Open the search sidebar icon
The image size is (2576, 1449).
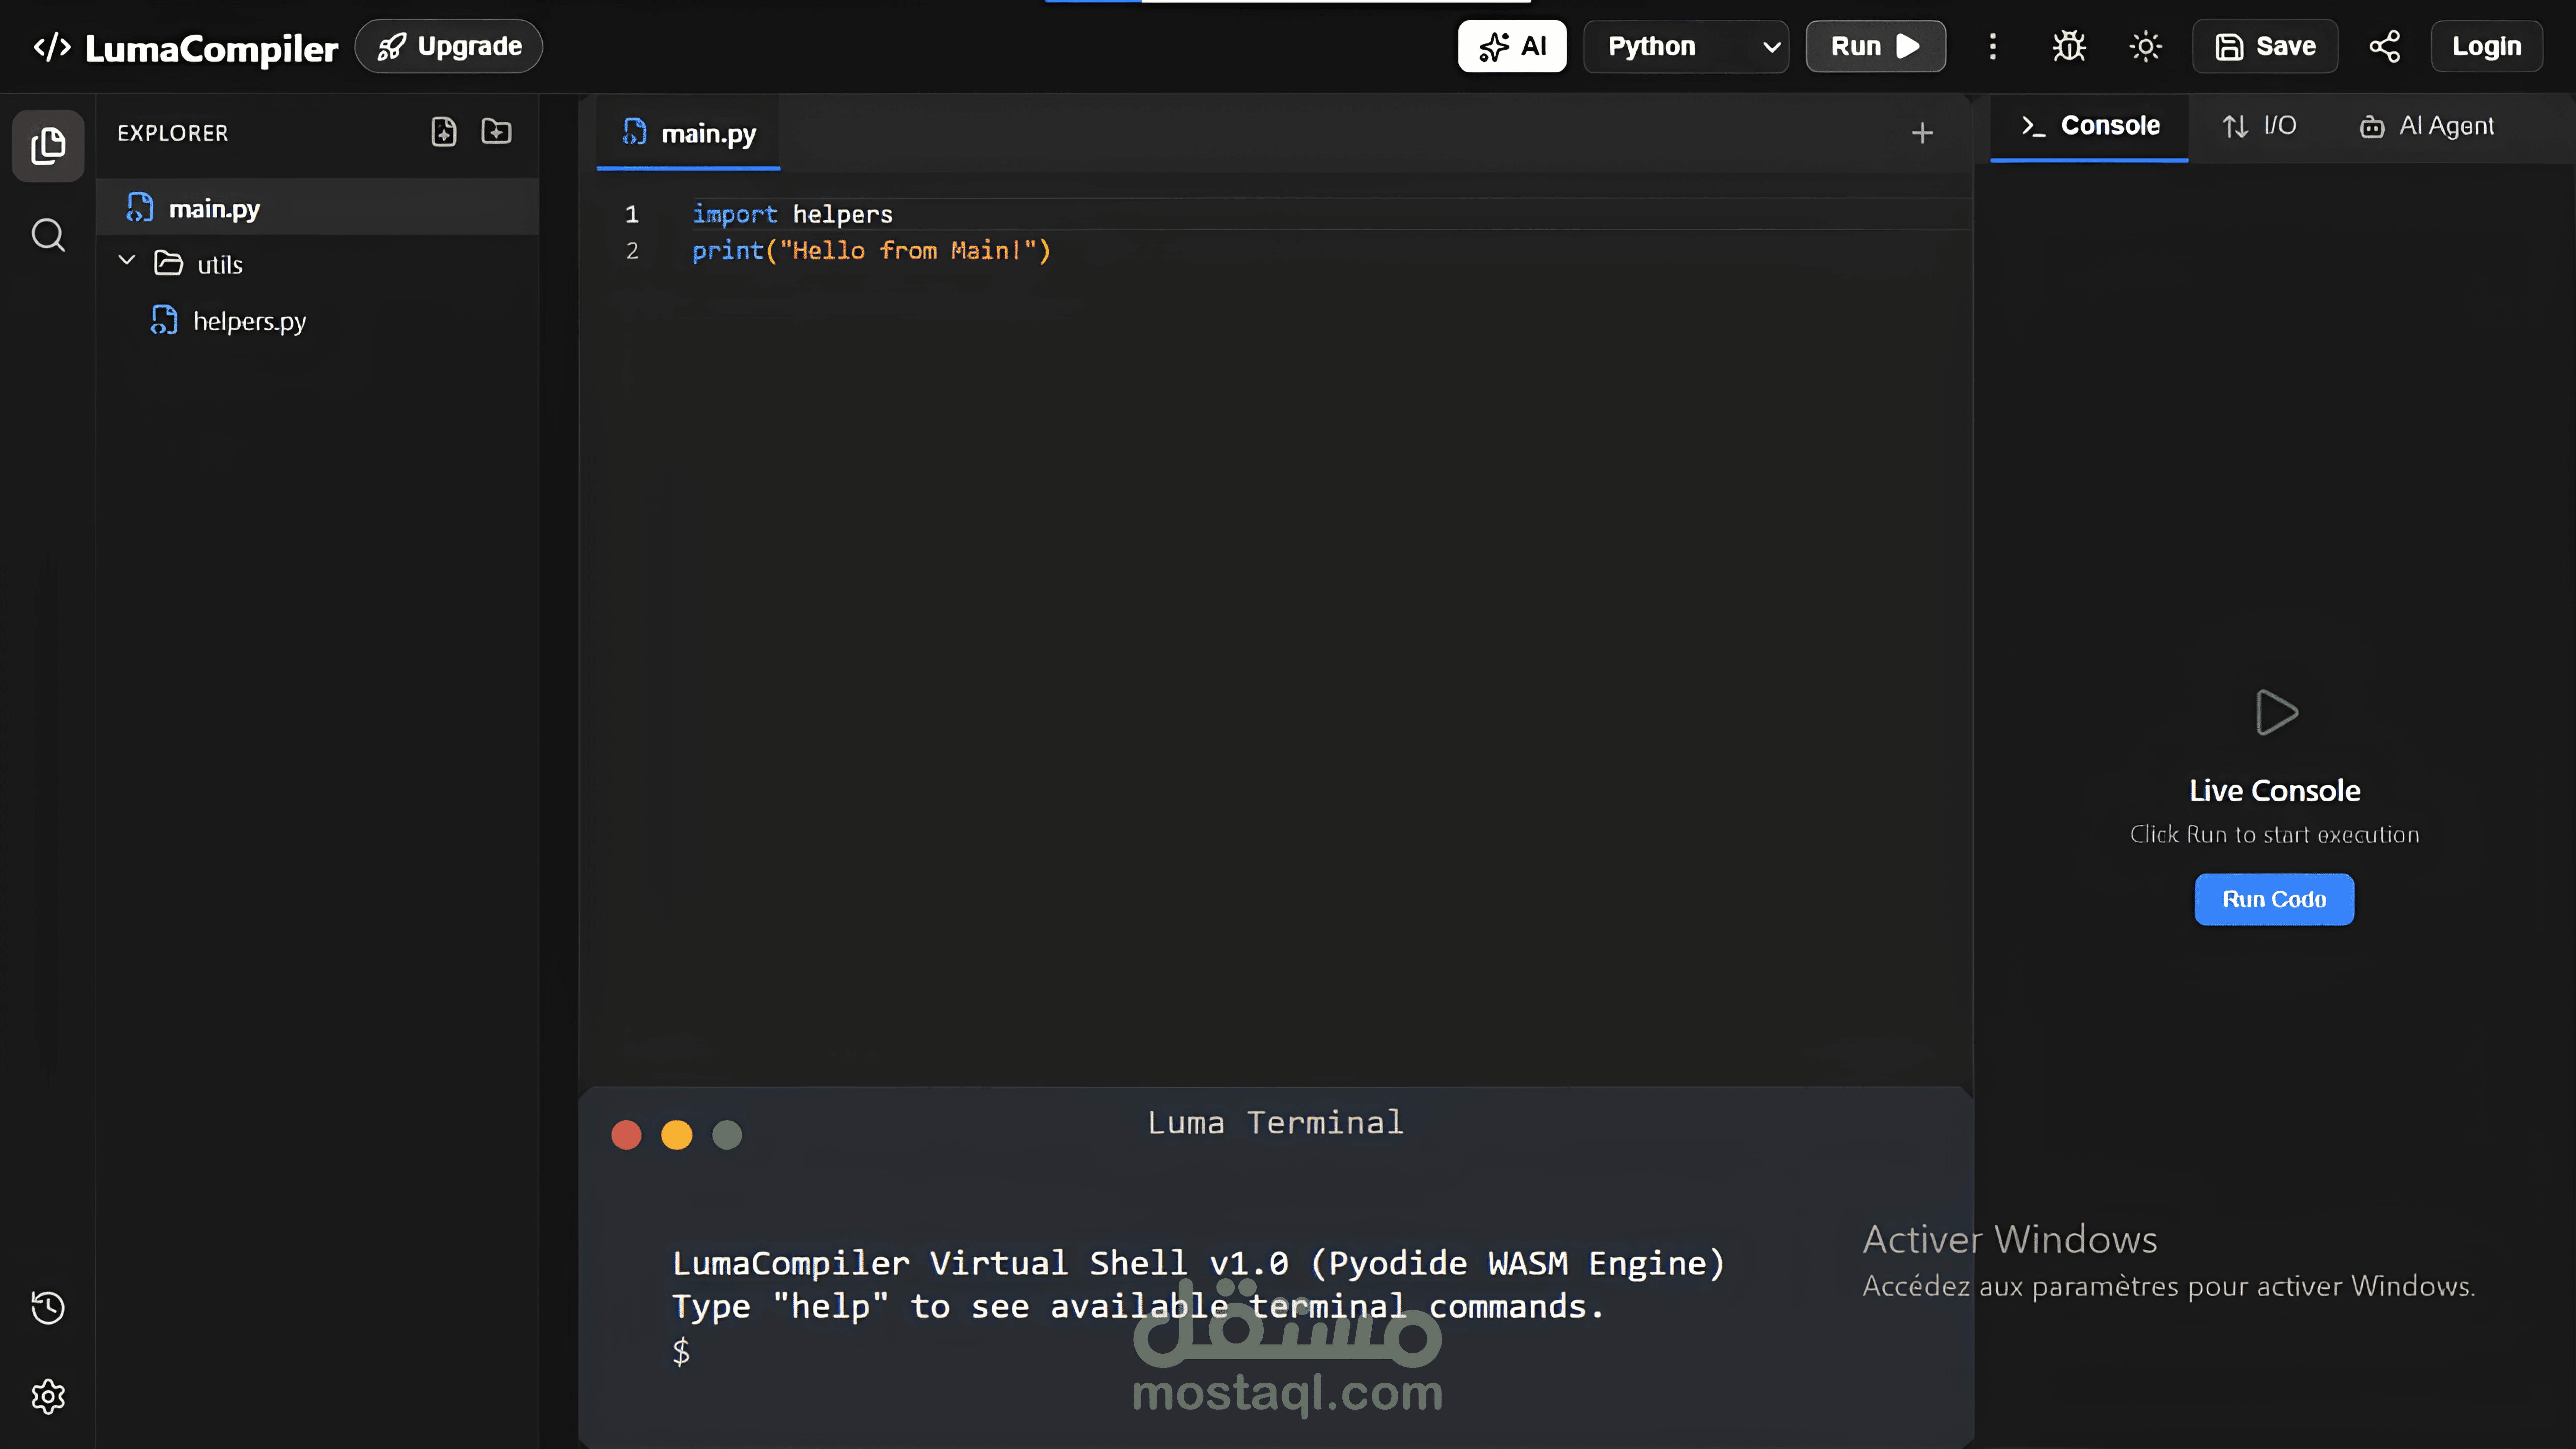pos(48,235)
